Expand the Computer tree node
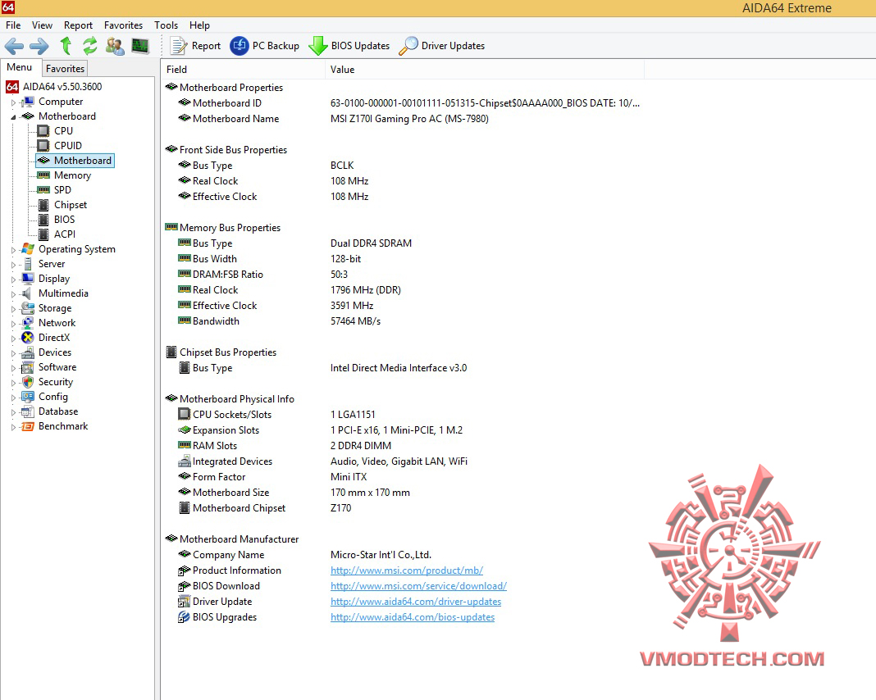 click(13, 102)
